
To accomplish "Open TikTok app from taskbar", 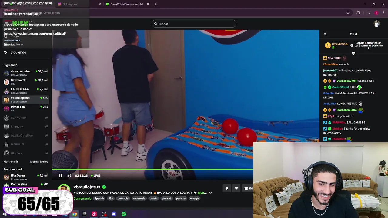I will pyautogui.click(x=94, y=214).
